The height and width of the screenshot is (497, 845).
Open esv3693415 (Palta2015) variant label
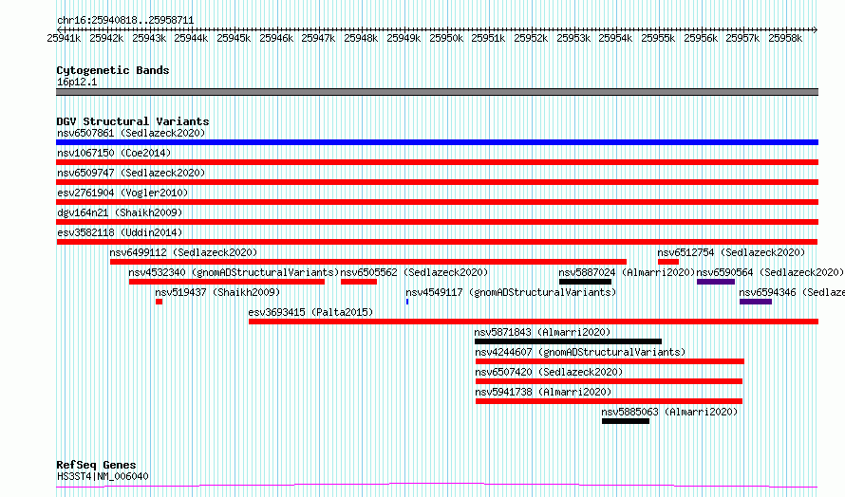click(x=310, y=312)
